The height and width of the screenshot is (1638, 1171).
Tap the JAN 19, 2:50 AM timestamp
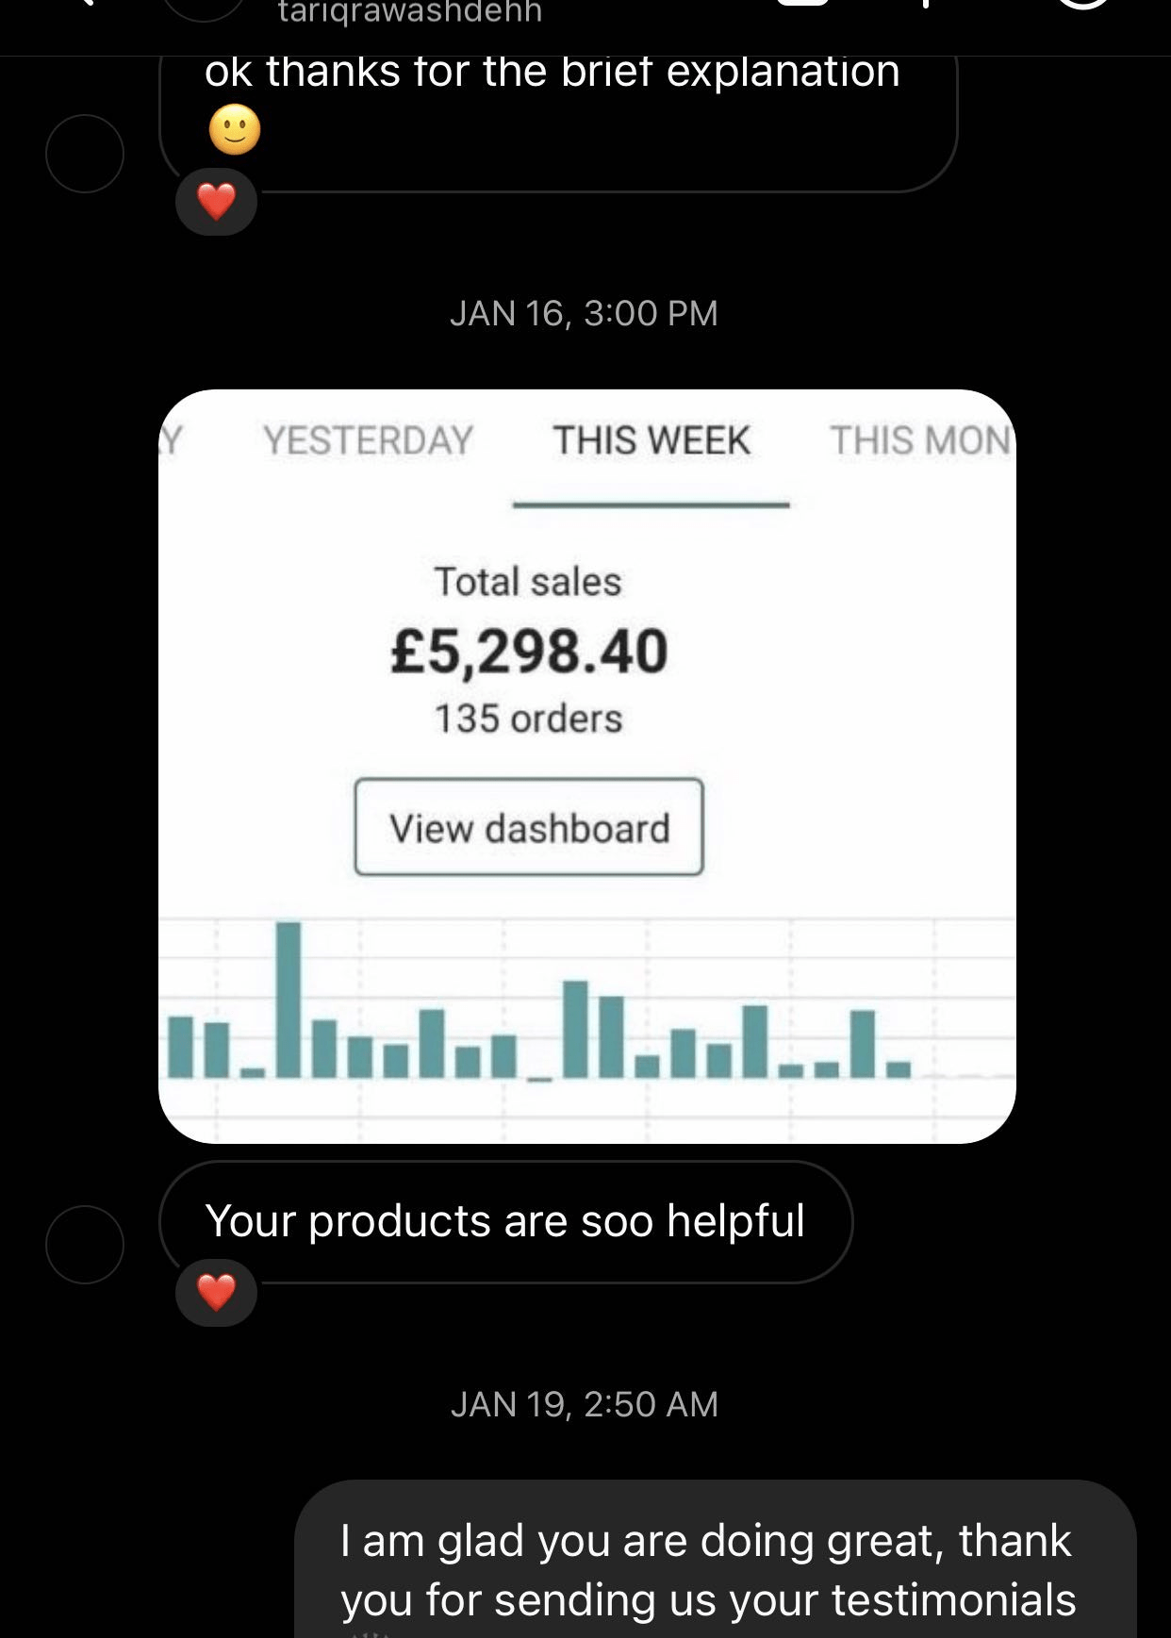[584, 1404]
